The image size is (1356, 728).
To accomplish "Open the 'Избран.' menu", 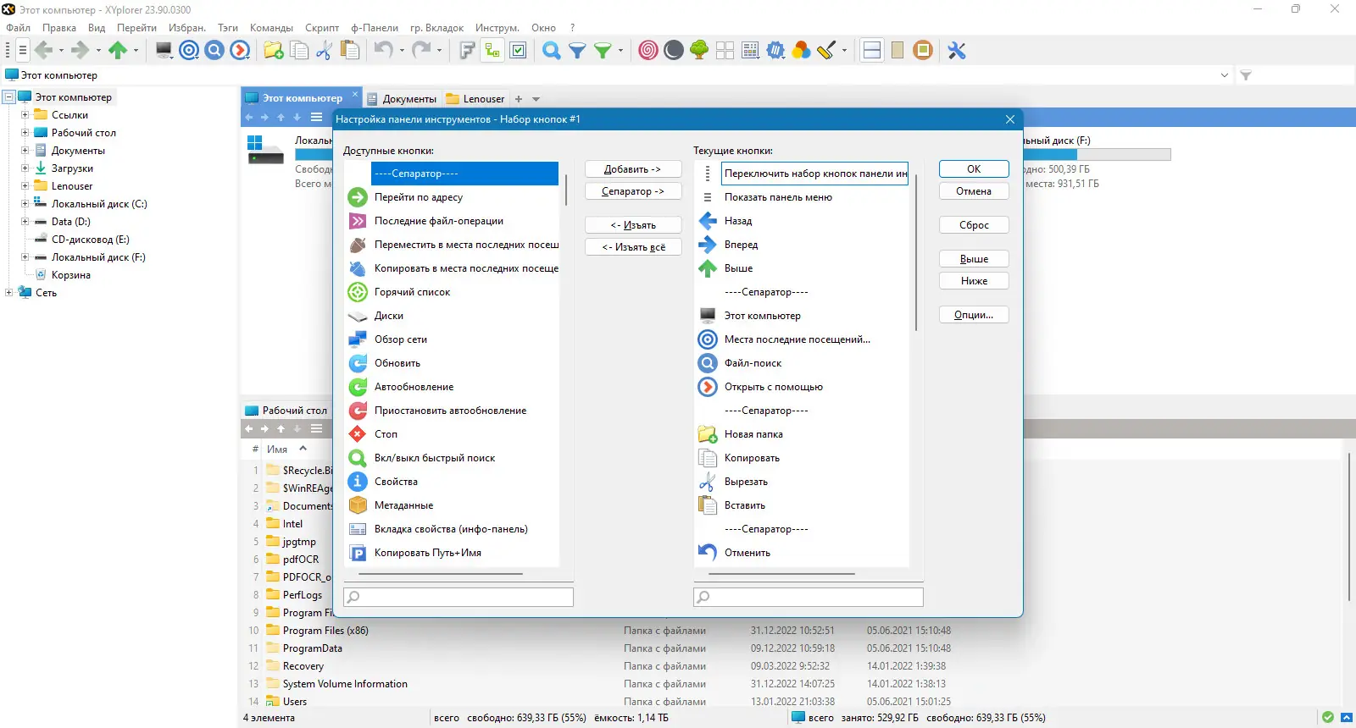I will coord(187,28).
